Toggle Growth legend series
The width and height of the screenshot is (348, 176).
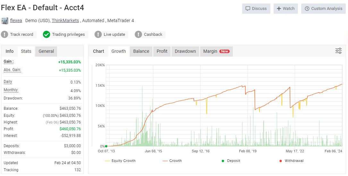coord(172,161)
